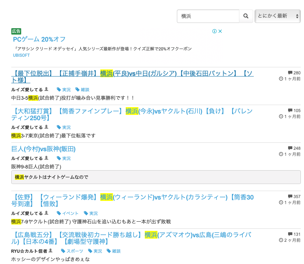Click the quoted comment 横浜ヤクルトはナイトゲームなので
This screenshot has height=264, width=304.
(156, 177)
